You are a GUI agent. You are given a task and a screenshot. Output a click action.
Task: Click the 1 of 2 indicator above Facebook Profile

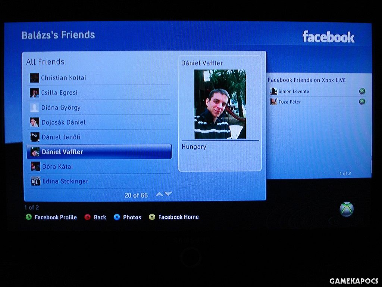click(31, 207)
